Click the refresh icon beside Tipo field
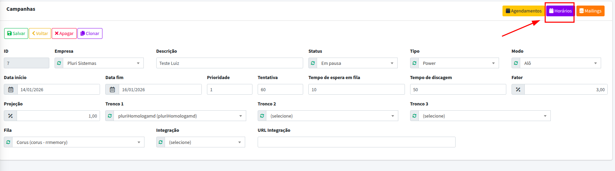The width and height of the screenshot is (615, 171). 414,63
